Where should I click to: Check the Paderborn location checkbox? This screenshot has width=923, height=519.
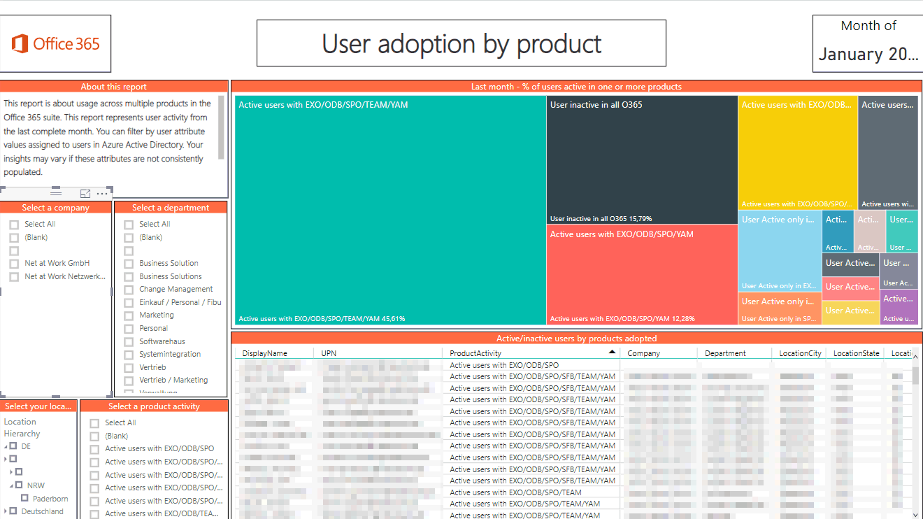(25, 499)
